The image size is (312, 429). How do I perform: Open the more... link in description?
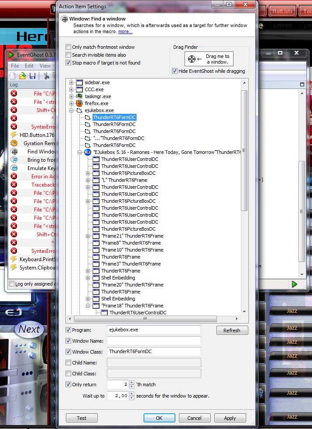click(125, 31)
